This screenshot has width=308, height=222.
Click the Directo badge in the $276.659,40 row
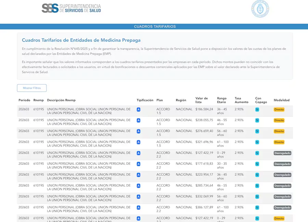279,131
